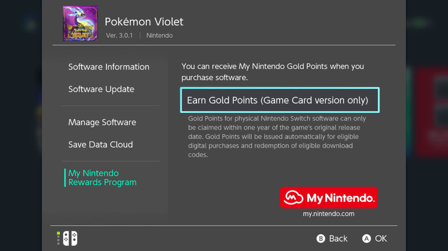Click the Pokémon Violet game icon

pyautogui.click(x=80, y=23)
